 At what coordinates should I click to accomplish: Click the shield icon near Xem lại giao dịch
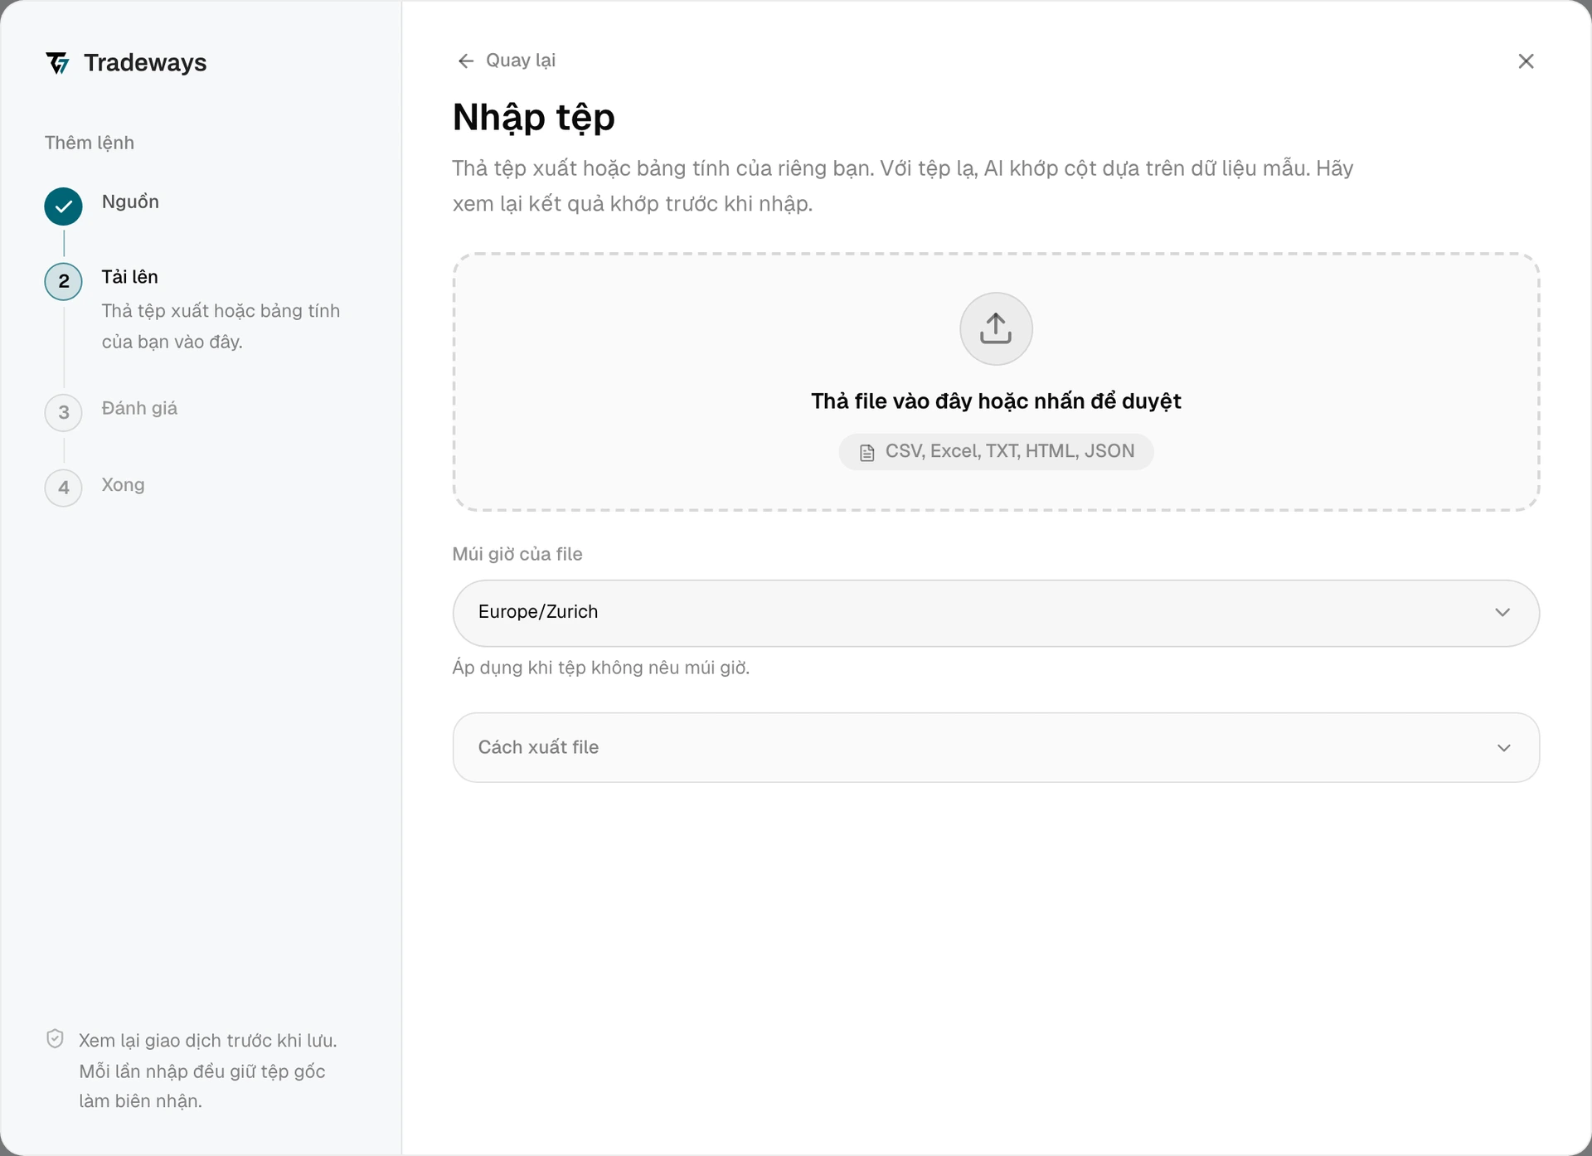(55, 1039)
